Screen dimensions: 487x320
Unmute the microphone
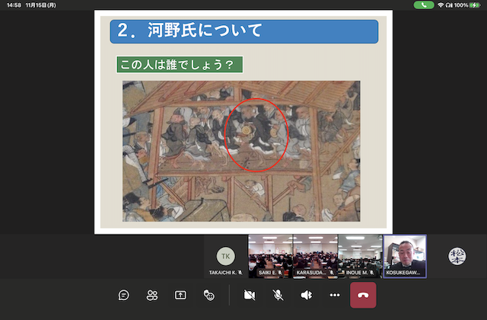pos(278,295)
